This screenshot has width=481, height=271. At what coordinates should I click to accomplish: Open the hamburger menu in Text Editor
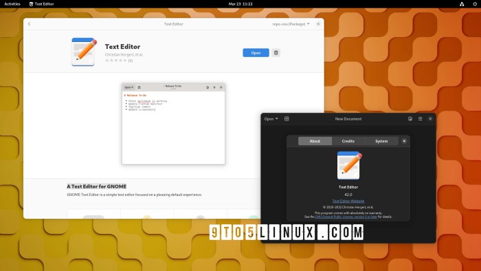pos(421,119)
